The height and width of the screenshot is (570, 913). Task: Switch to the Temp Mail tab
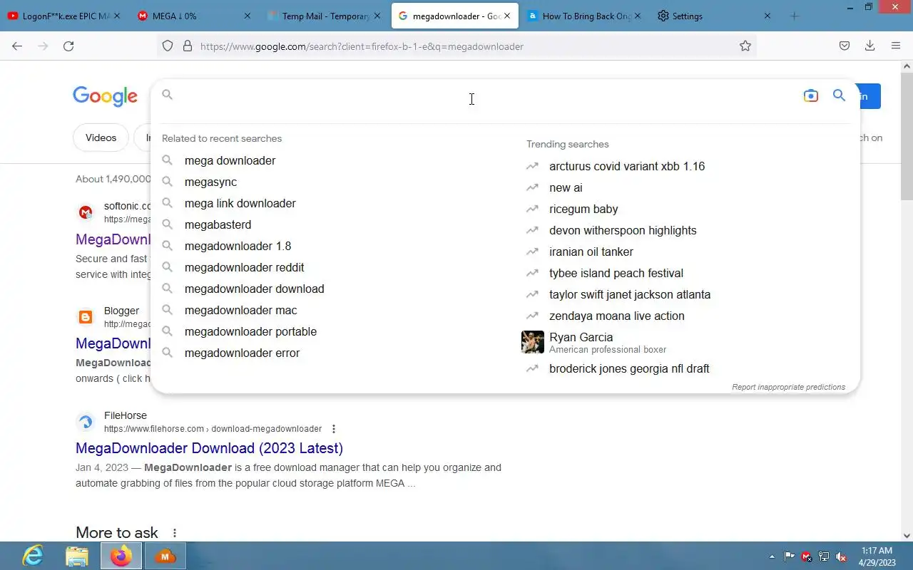click(x=325, y=16)
